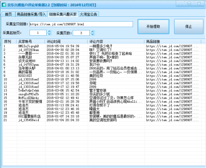Click comment 打得你受不了

[x=99, y=105]
